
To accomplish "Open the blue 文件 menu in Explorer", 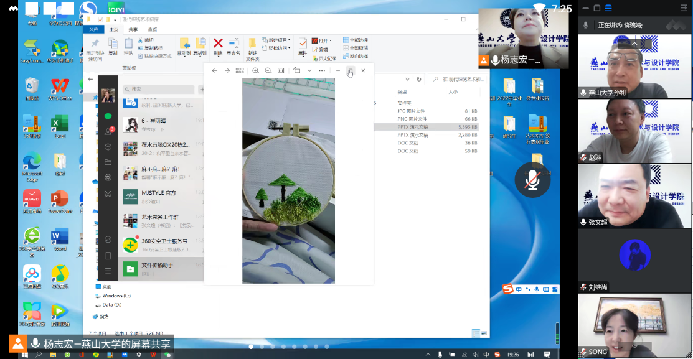I will point(95,29).
